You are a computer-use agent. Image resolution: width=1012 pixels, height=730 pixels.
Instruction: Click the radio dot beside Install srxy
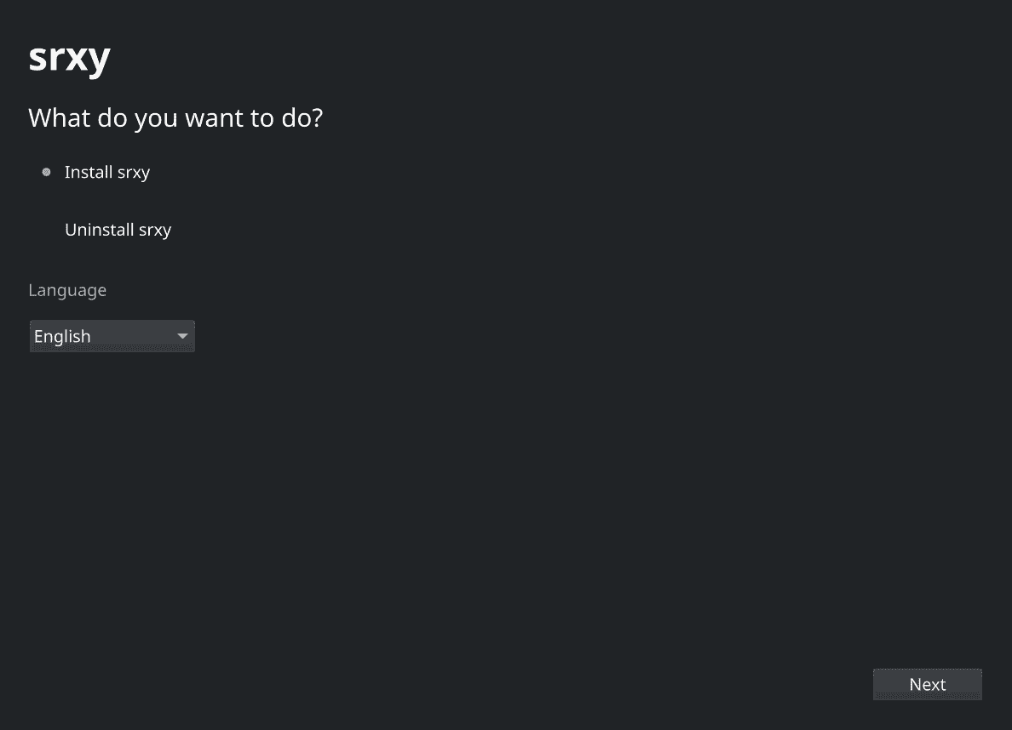(47, 172)
